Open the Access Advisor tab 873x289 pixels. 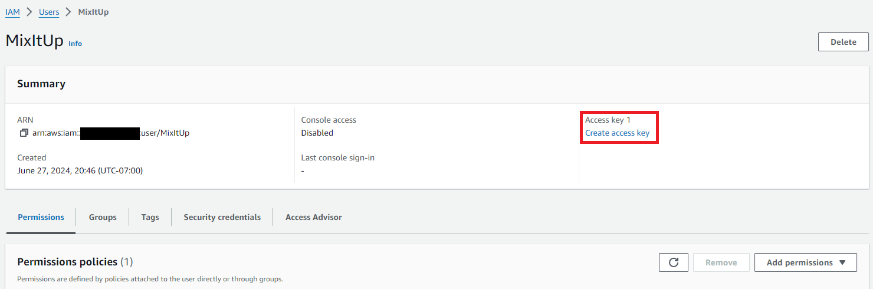click(x=313, y=217)
